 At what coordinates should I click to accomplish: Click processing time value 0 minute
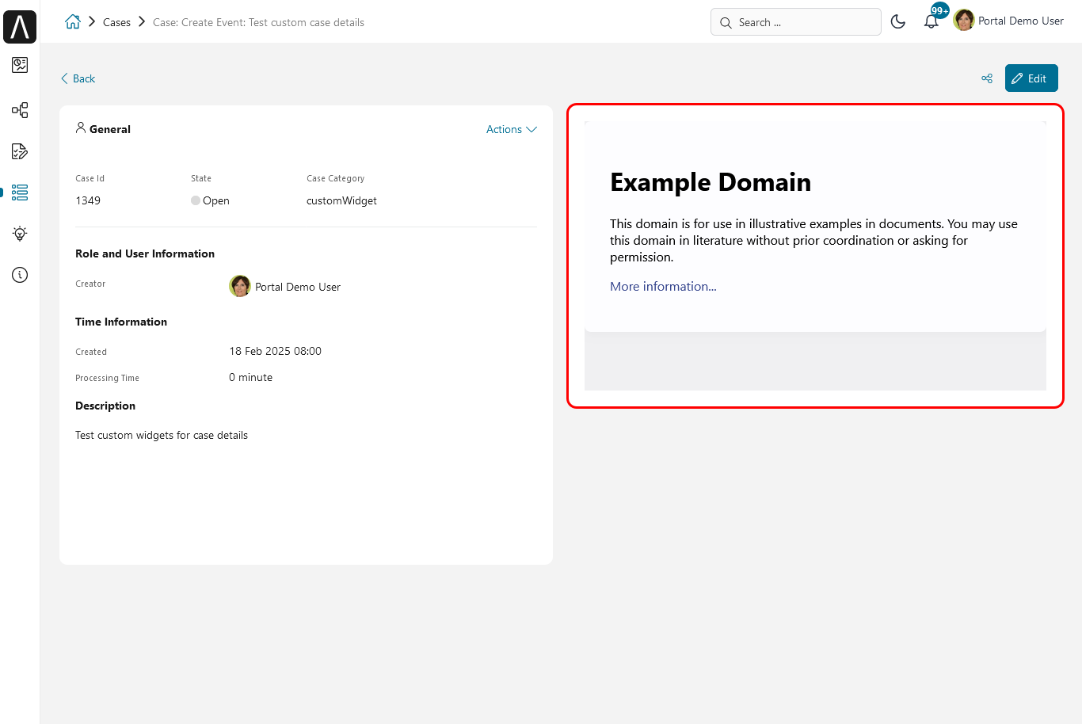pyautogui.click(x=250, y=377)
